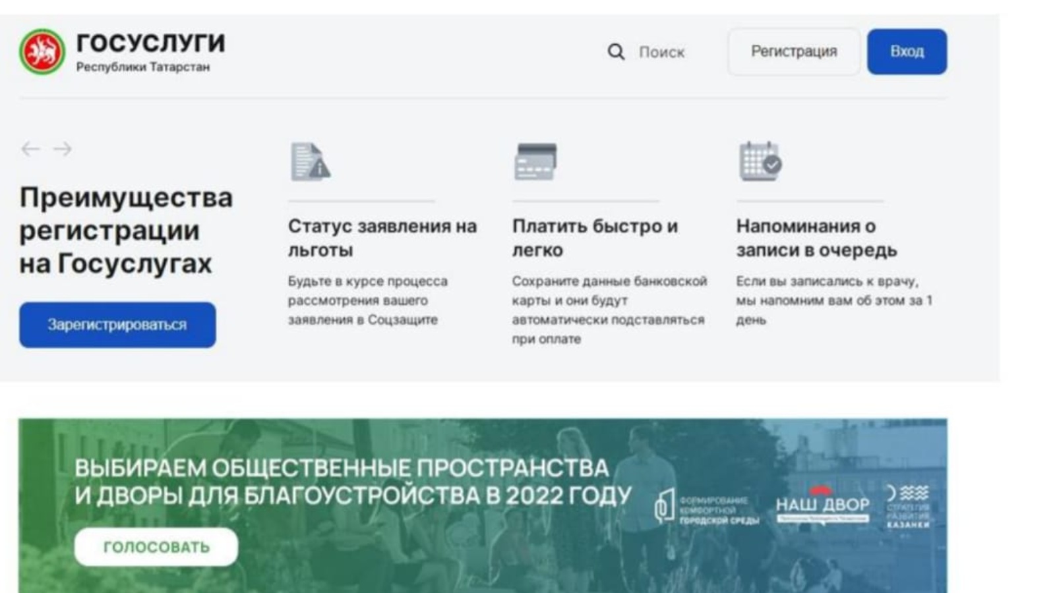Open Напоминания о записи в очередь heading

tap(816, 238)
